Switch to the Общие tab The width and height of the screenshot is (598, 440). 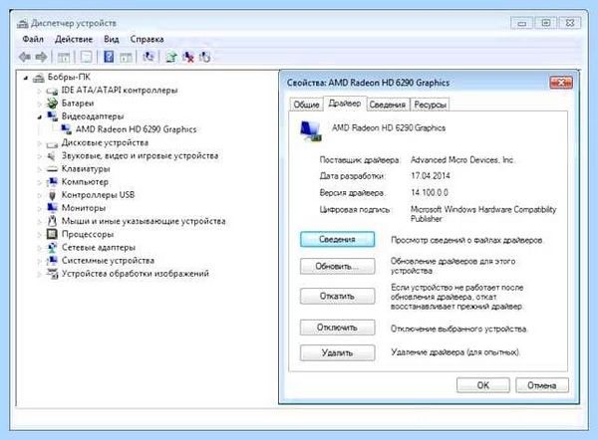pyautogui.click(x=306, y=105)
